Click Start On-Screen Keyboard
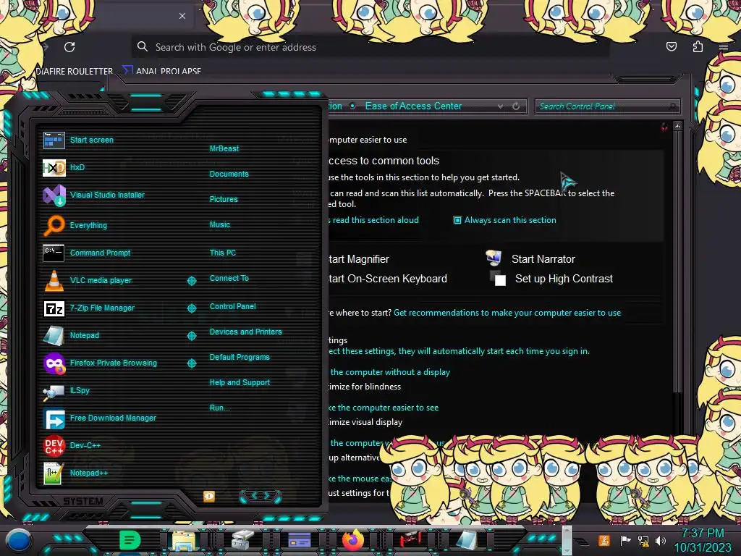This screenshot has width=741, height=556. (x=388, y=279)
